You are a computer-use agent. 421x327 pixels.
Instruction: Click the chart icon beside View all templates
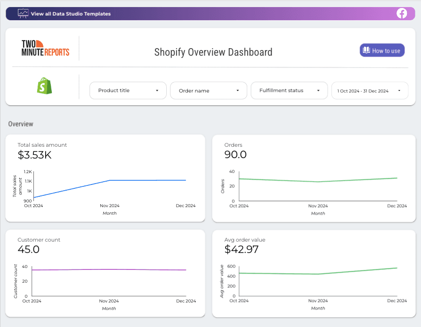23,13
